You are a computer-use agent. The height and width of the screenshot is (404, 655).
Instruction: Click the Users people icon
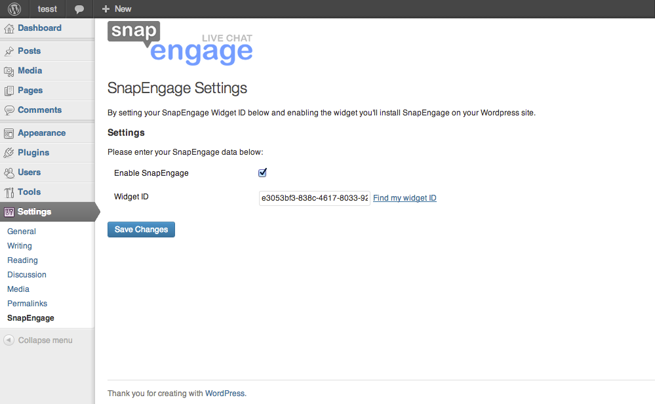click(9, 172)
